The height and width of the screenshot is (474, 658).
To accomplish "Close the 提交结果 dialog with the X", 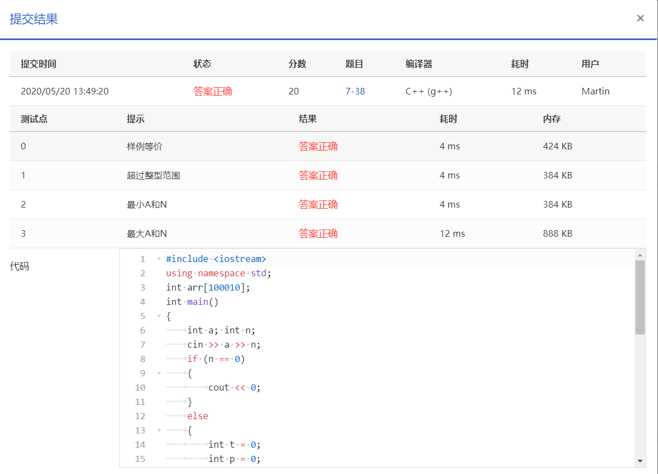I will pos(640,18).
